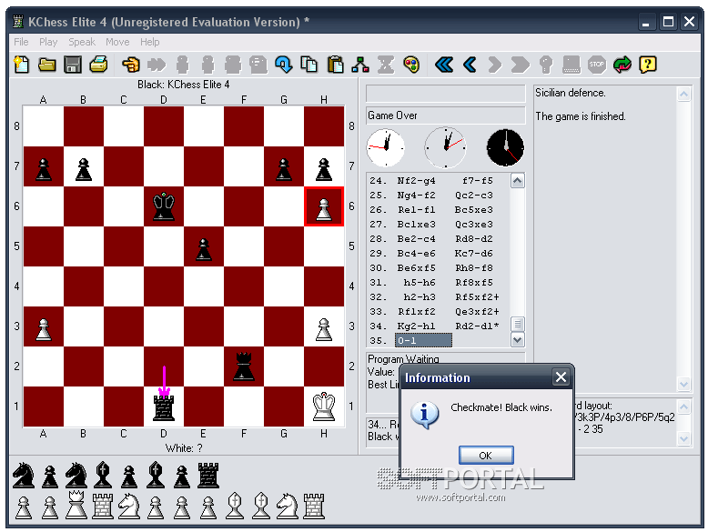This screenshot has width=708, height=532.
Task: Click the white player's clock
Action: point(386,147)
